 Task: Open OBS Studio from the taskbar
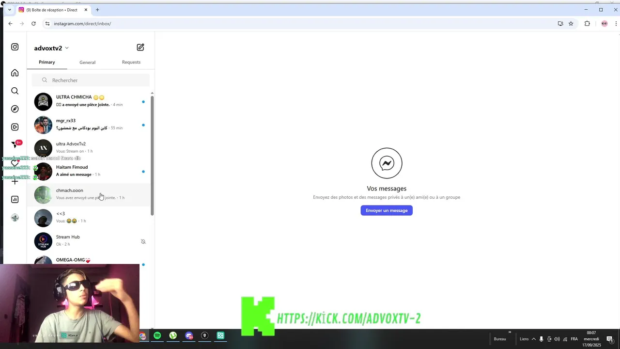(205, 335)
